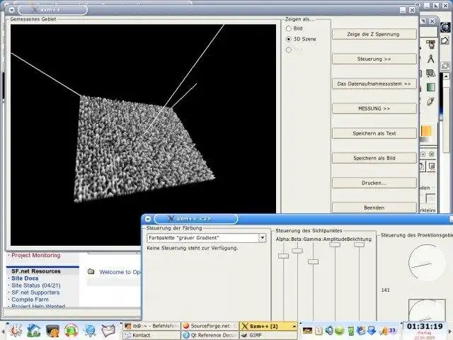
Task: Open the sxm++ main window menu icon
Action: tap(11, 10)
